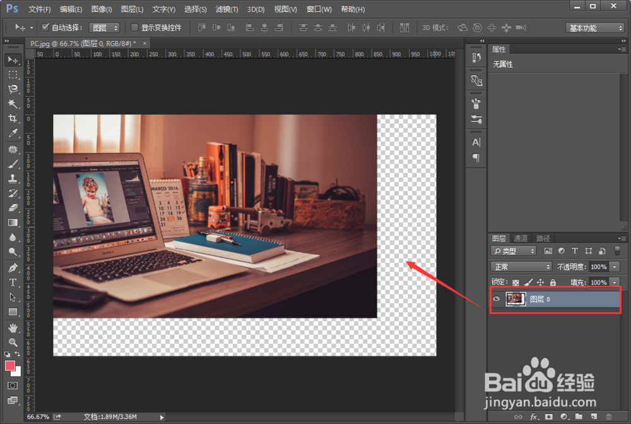Viewport: 631px width, 424px height.
Task: Toggle lock all padlock icon
Action: click(x=553, y=282)
